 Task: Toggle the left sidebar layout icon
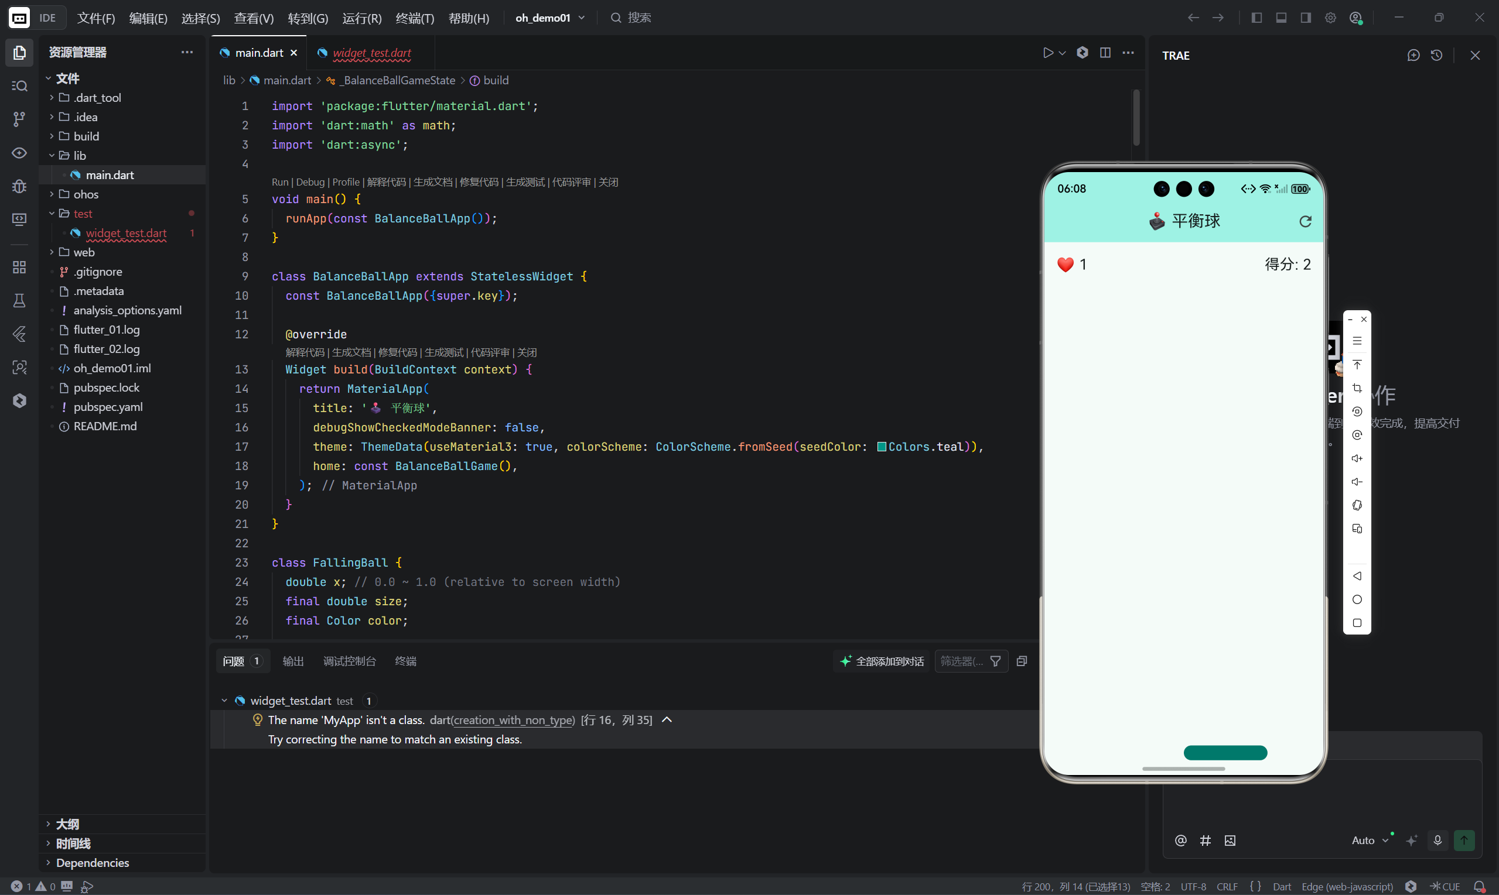[1256, 18]
